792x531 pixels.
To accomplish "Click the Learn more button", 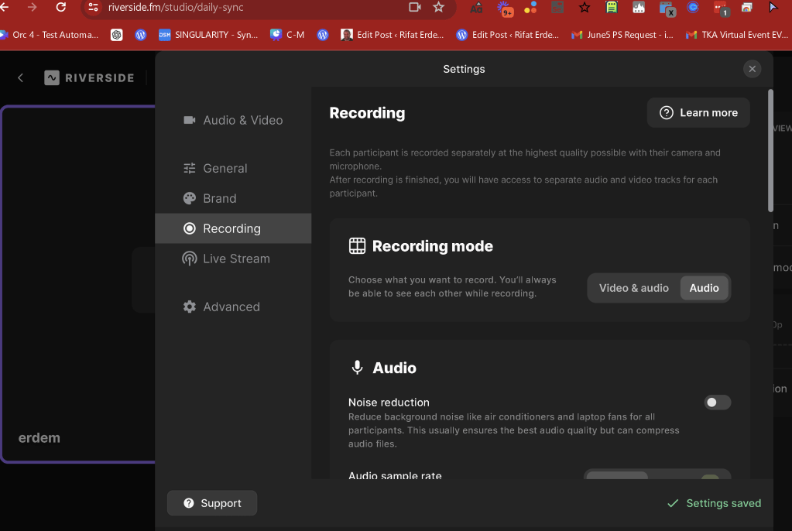I will point(698,113).
